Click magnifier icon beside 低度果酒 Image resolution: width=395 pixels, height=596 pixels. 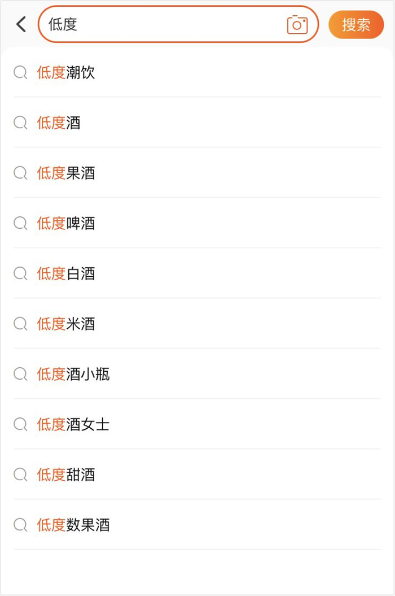click(x=20, y=173)
